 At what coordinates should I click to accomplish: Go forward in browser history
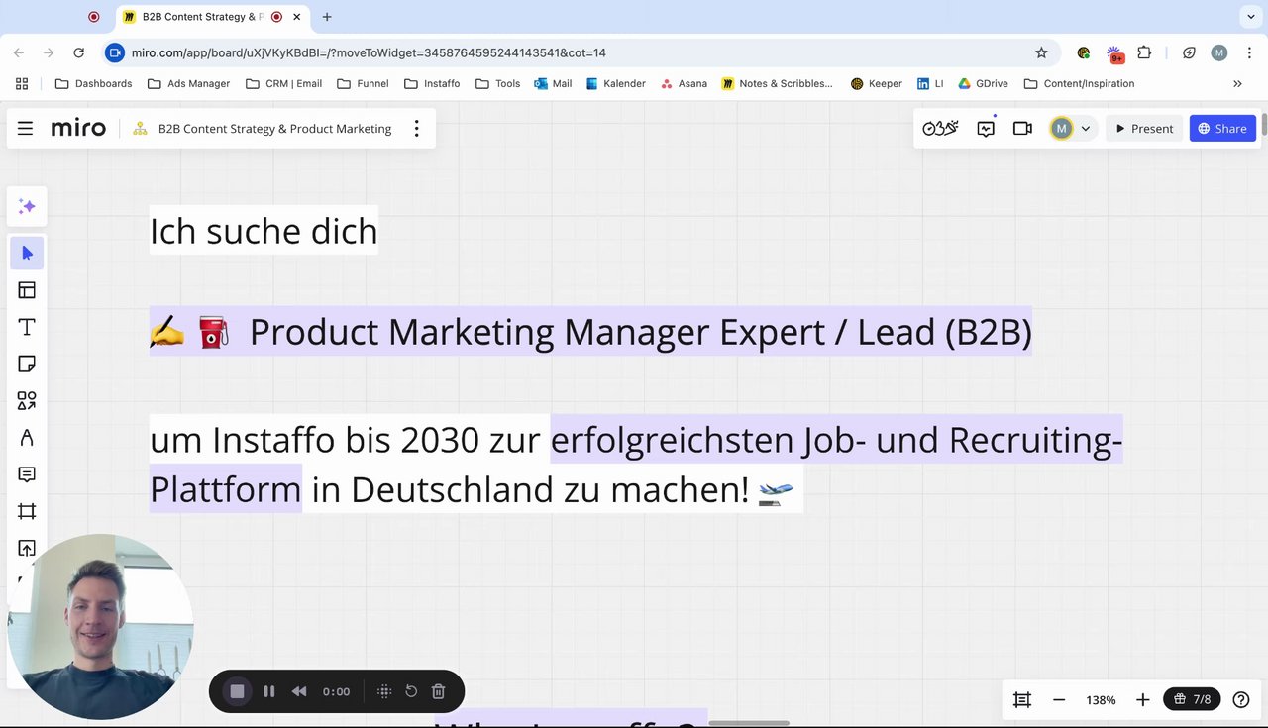48,52
